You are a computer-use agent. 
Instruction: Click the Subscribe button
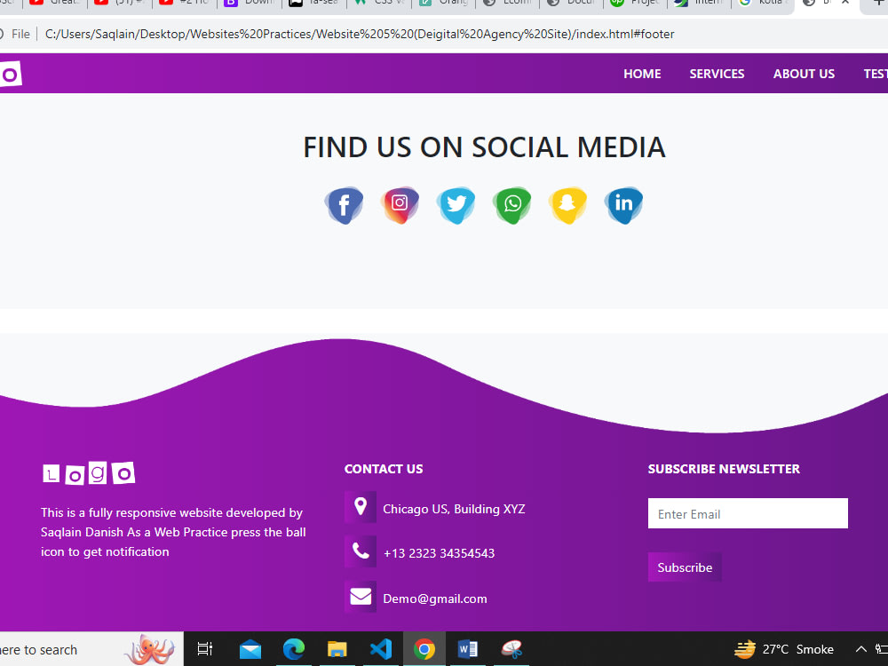685,567
